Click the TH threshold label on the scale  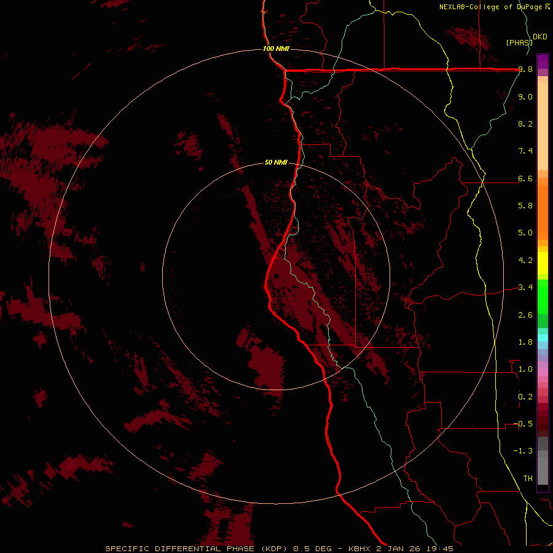(x=528, y=479)
